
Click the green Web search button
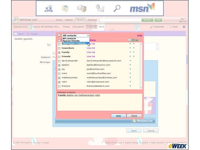tap(158, 20)
